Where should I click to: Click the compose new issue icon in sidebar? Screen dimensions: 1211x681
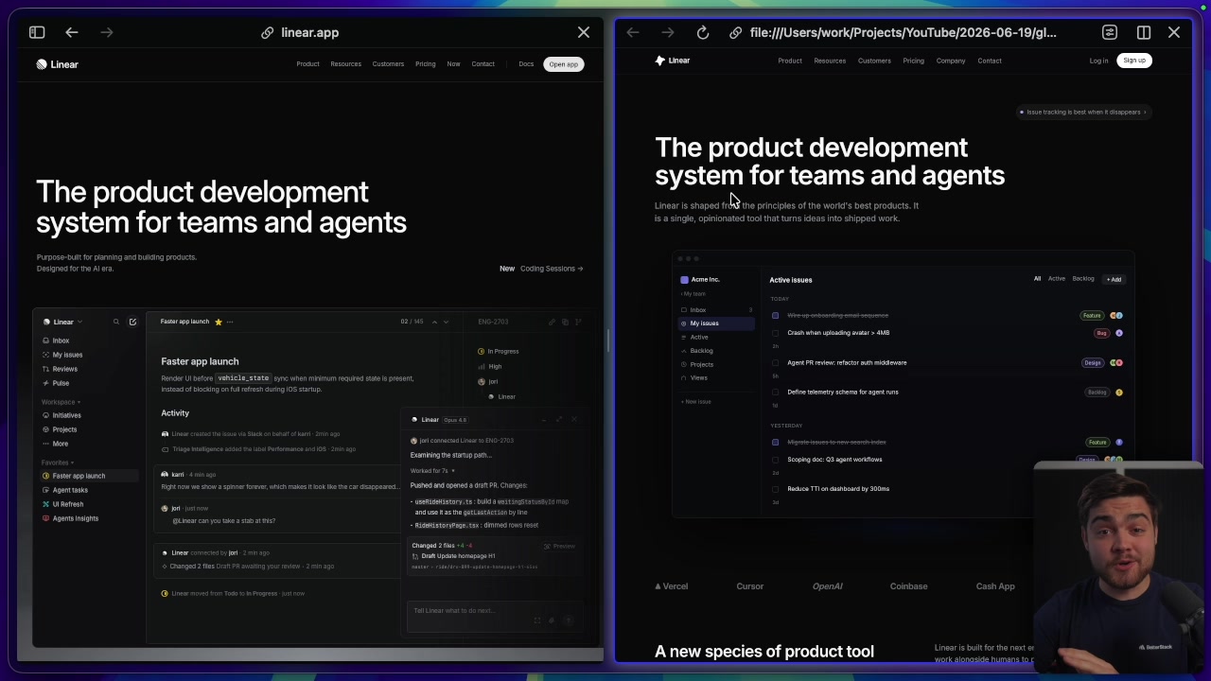coord(132,322)
